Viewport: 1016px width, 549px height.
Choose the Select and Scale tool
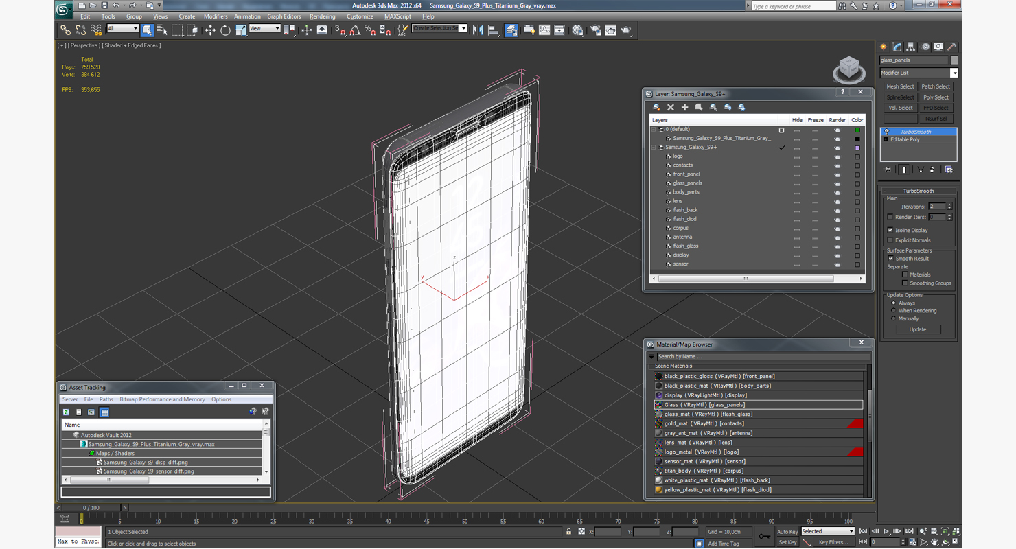241,30
